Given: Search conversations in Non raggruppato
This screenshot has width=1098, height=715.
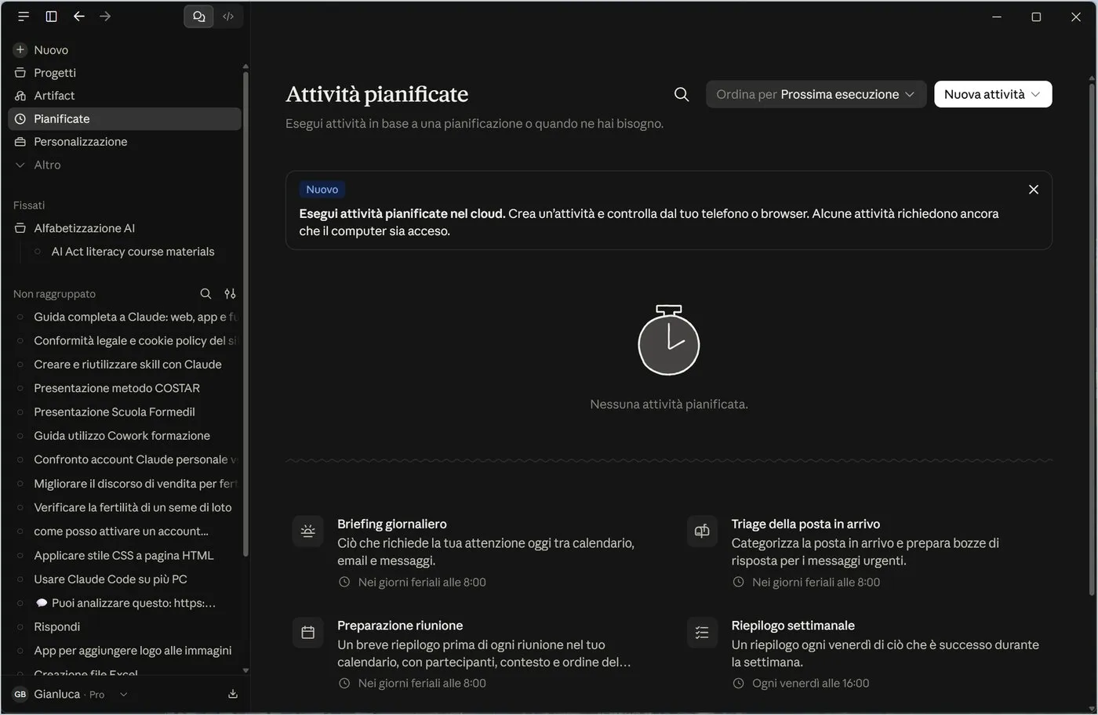Looking at the screenshot, I should point(205,293).
